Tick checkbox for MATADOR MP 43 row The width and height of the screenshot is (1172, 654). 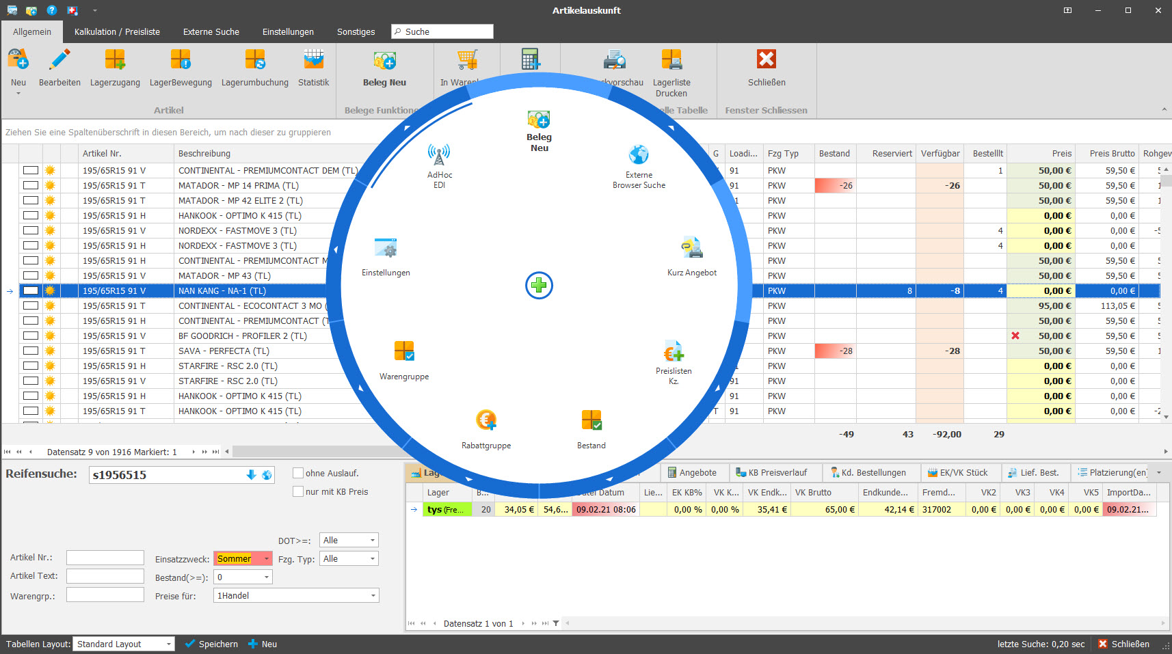[31, 275]
